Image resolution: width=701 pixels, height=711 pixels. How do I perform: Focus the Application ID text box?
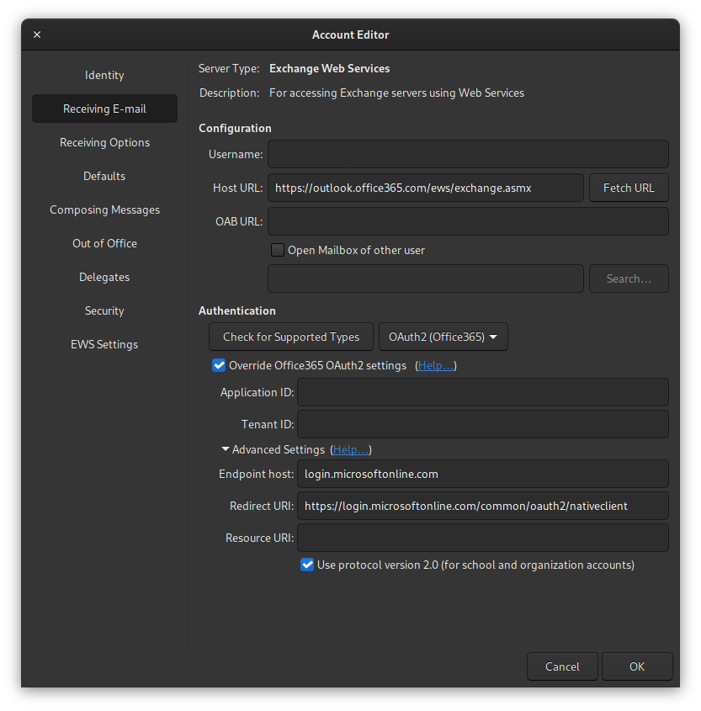click(x=483, y=392)
